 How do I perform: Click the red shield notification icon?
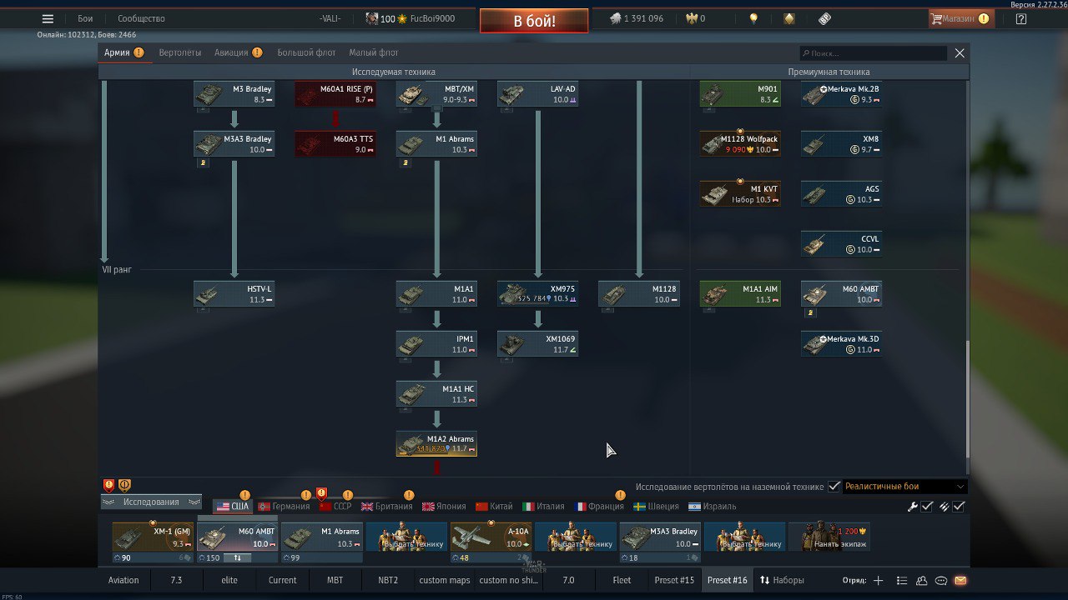(x=108, y=485)
